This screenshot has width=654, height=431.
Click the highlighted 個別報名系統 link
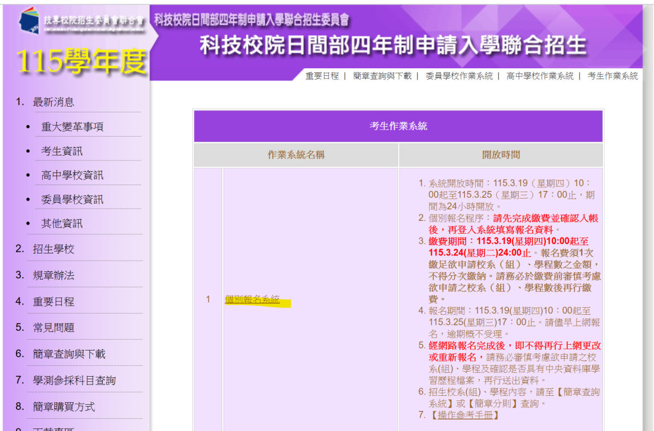coord(252,299)
